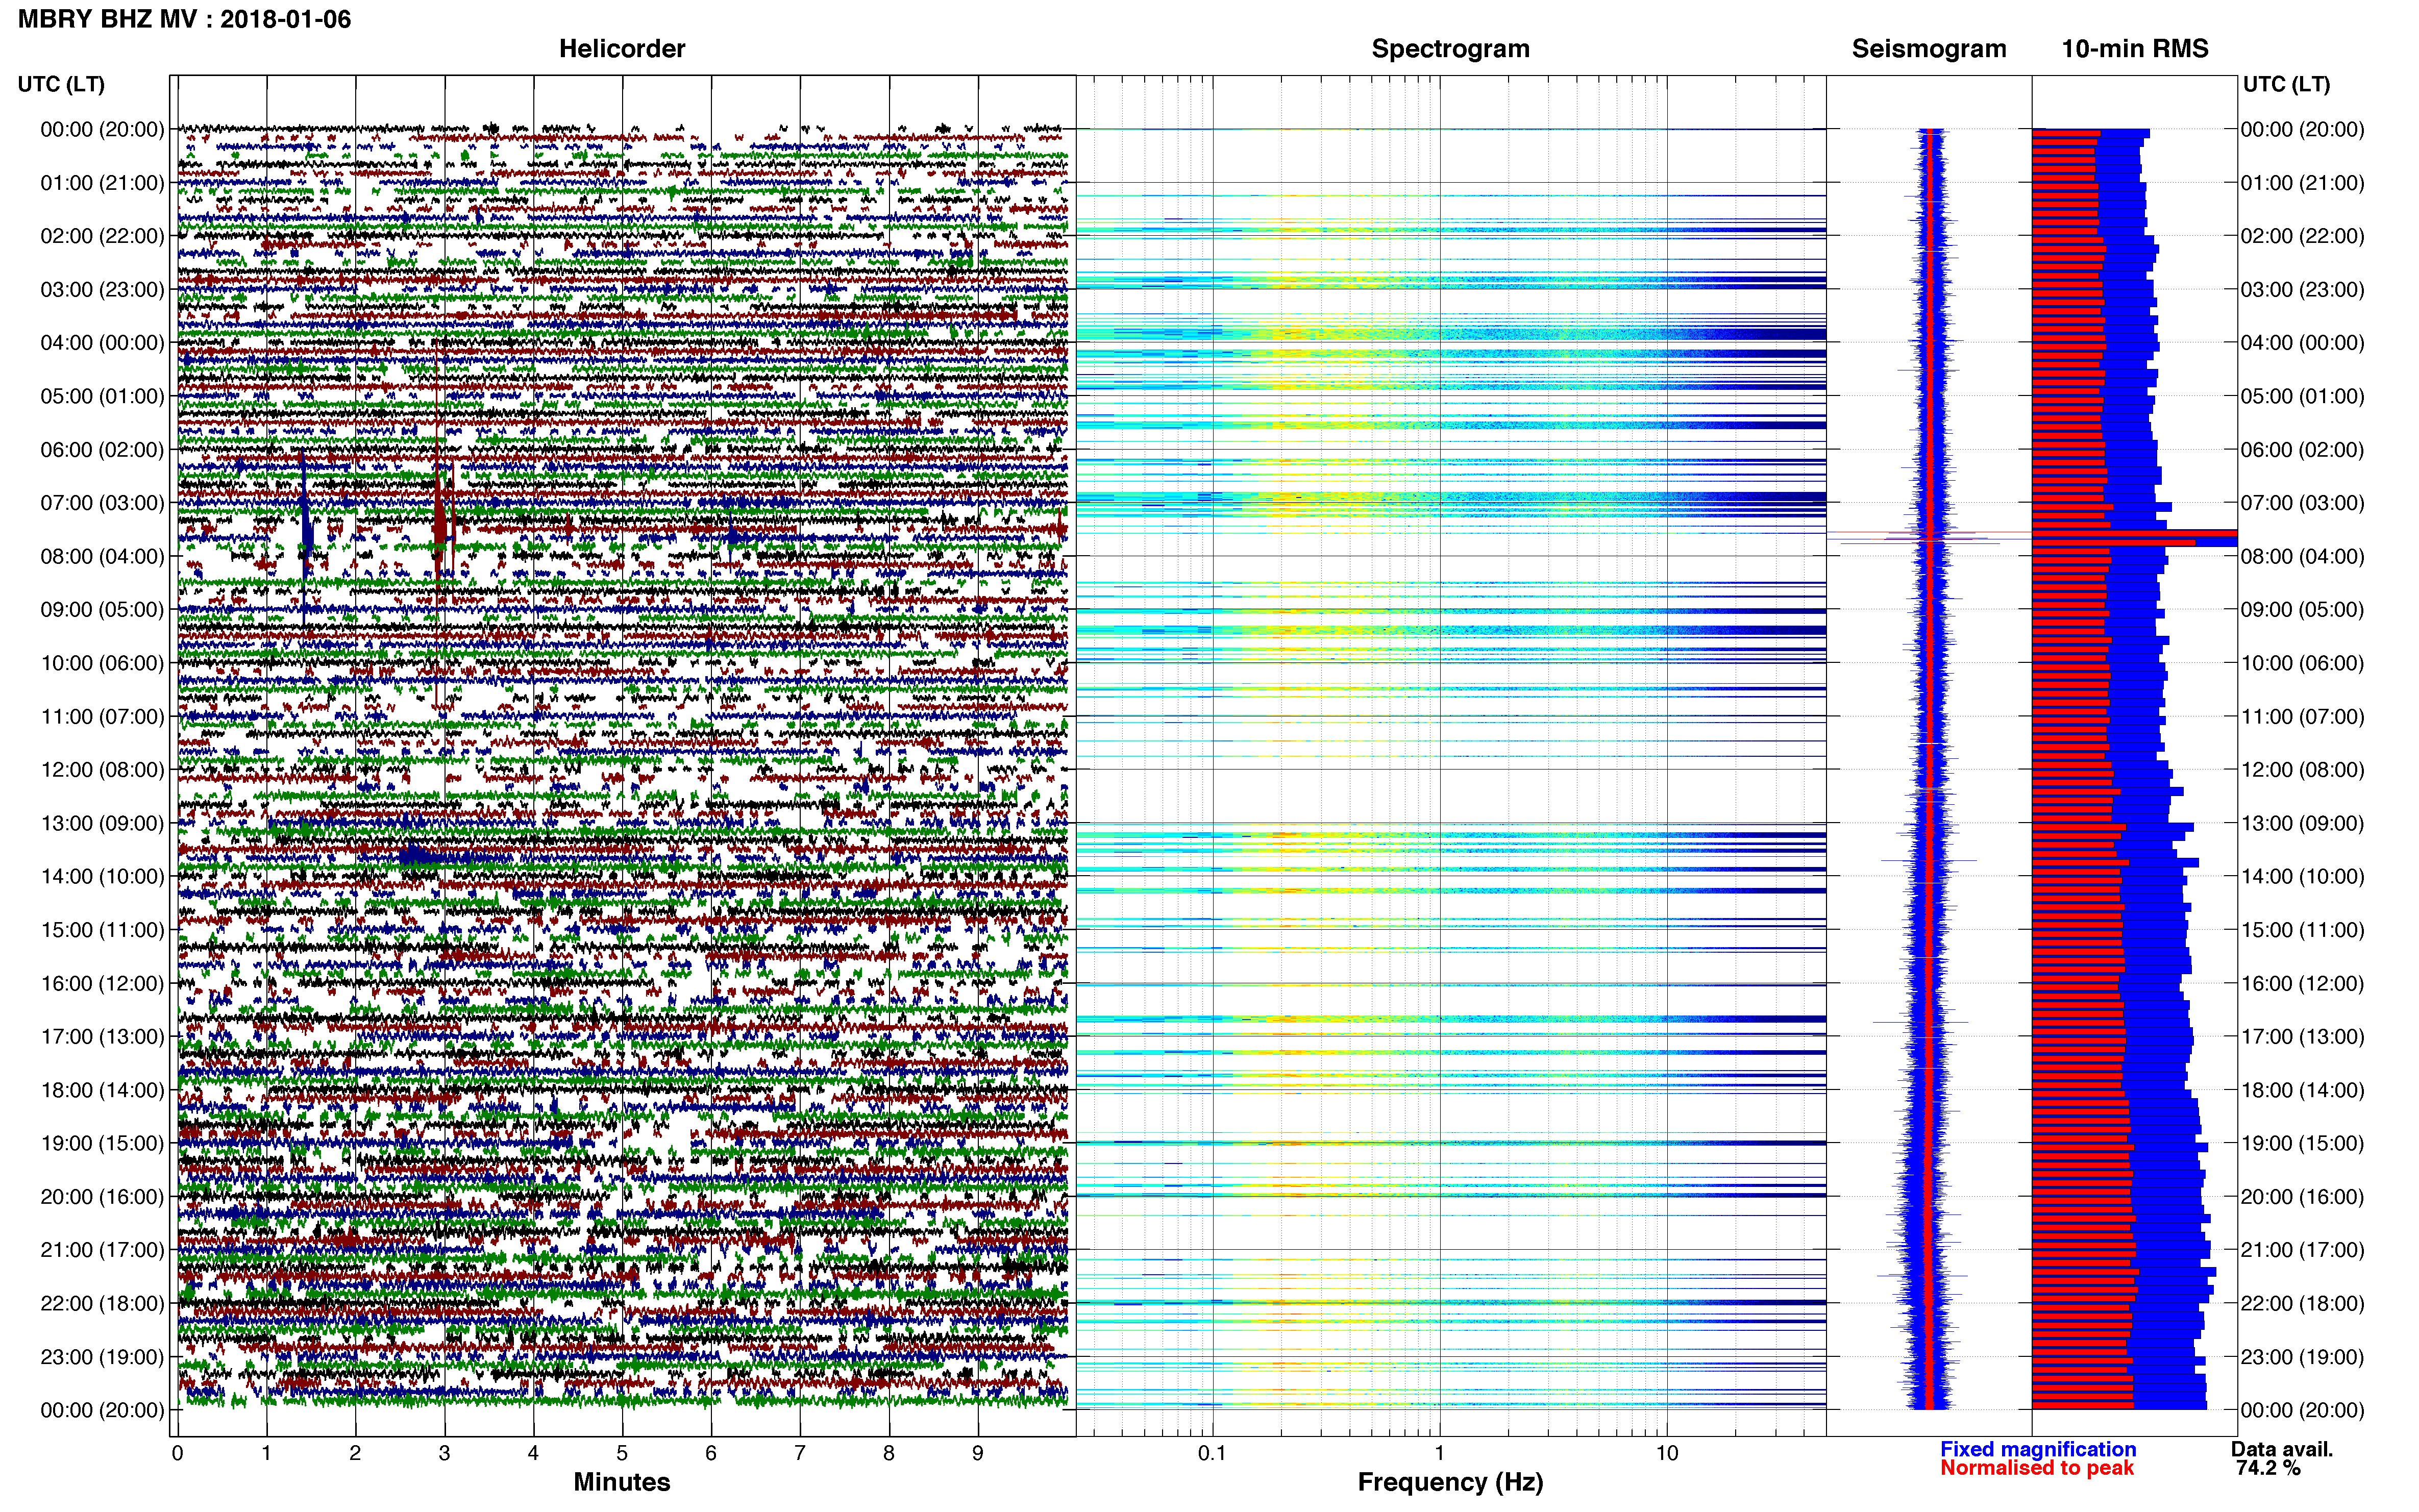Viewport: 2419px width, 1512px height.
Task: Click the 5 tick on the Minutes axis
Action: [x=622, y=1453]
